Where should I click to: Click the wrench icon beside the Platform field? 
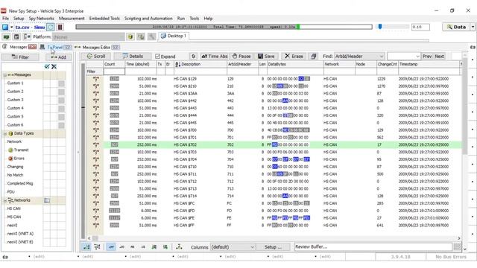pyautogui.click(x=151, y=36)
